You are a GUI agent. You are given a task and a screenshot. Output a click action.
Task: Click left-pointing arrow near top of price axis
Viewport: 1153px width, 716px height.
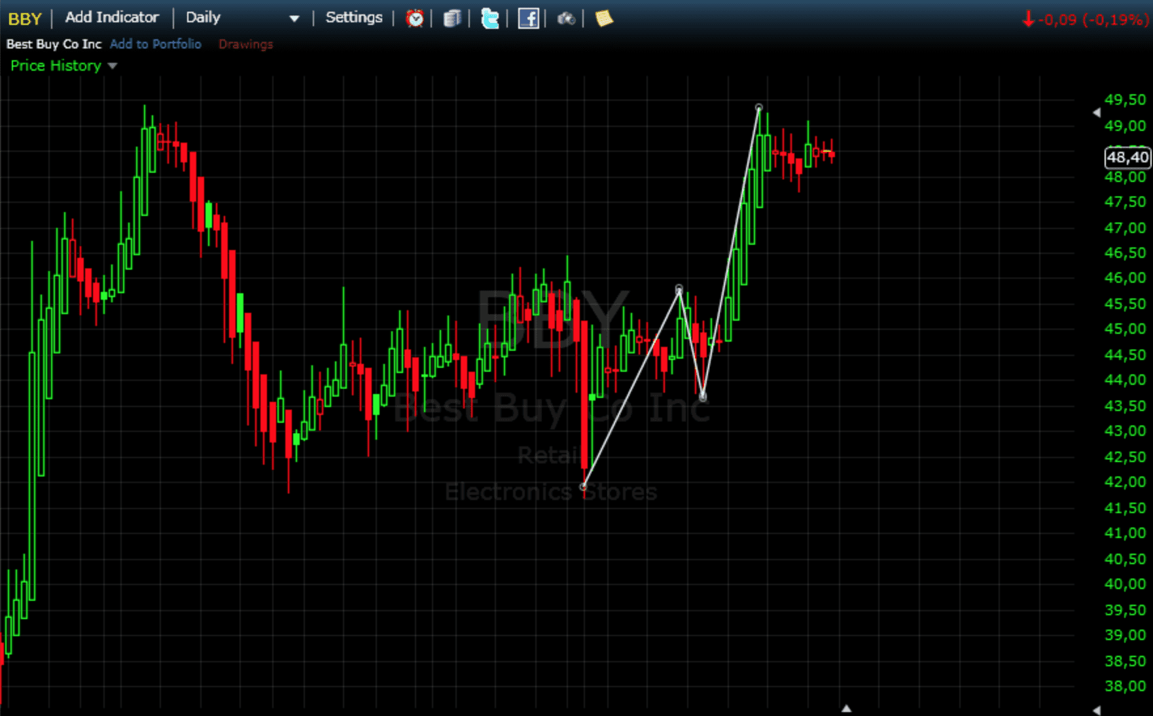coord(1097,113)
